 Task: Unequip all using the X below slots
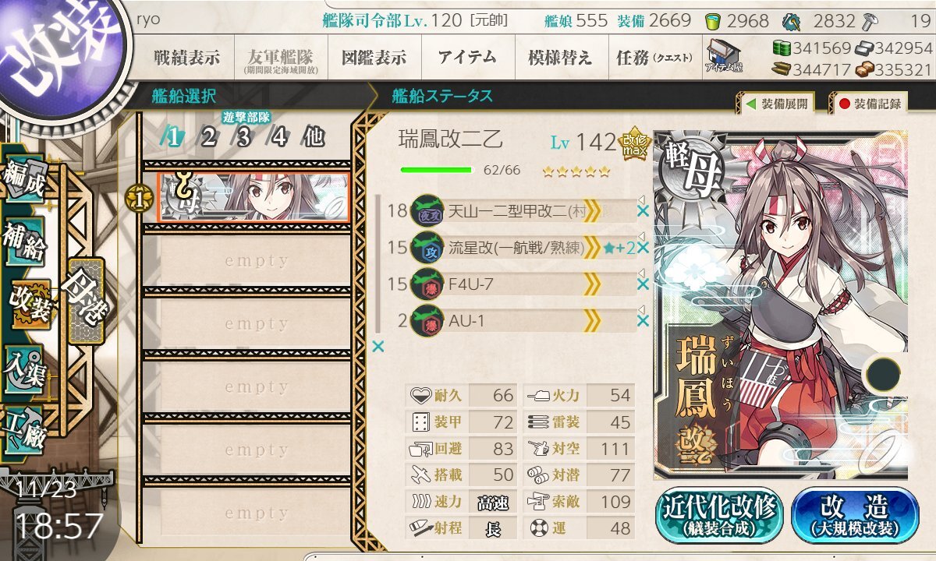click(378, 347)
